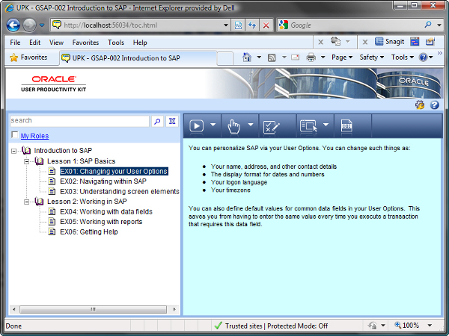Viewport: 449px width, 336px height.
Task: Open the Help menu
Action: click(140, 43)
